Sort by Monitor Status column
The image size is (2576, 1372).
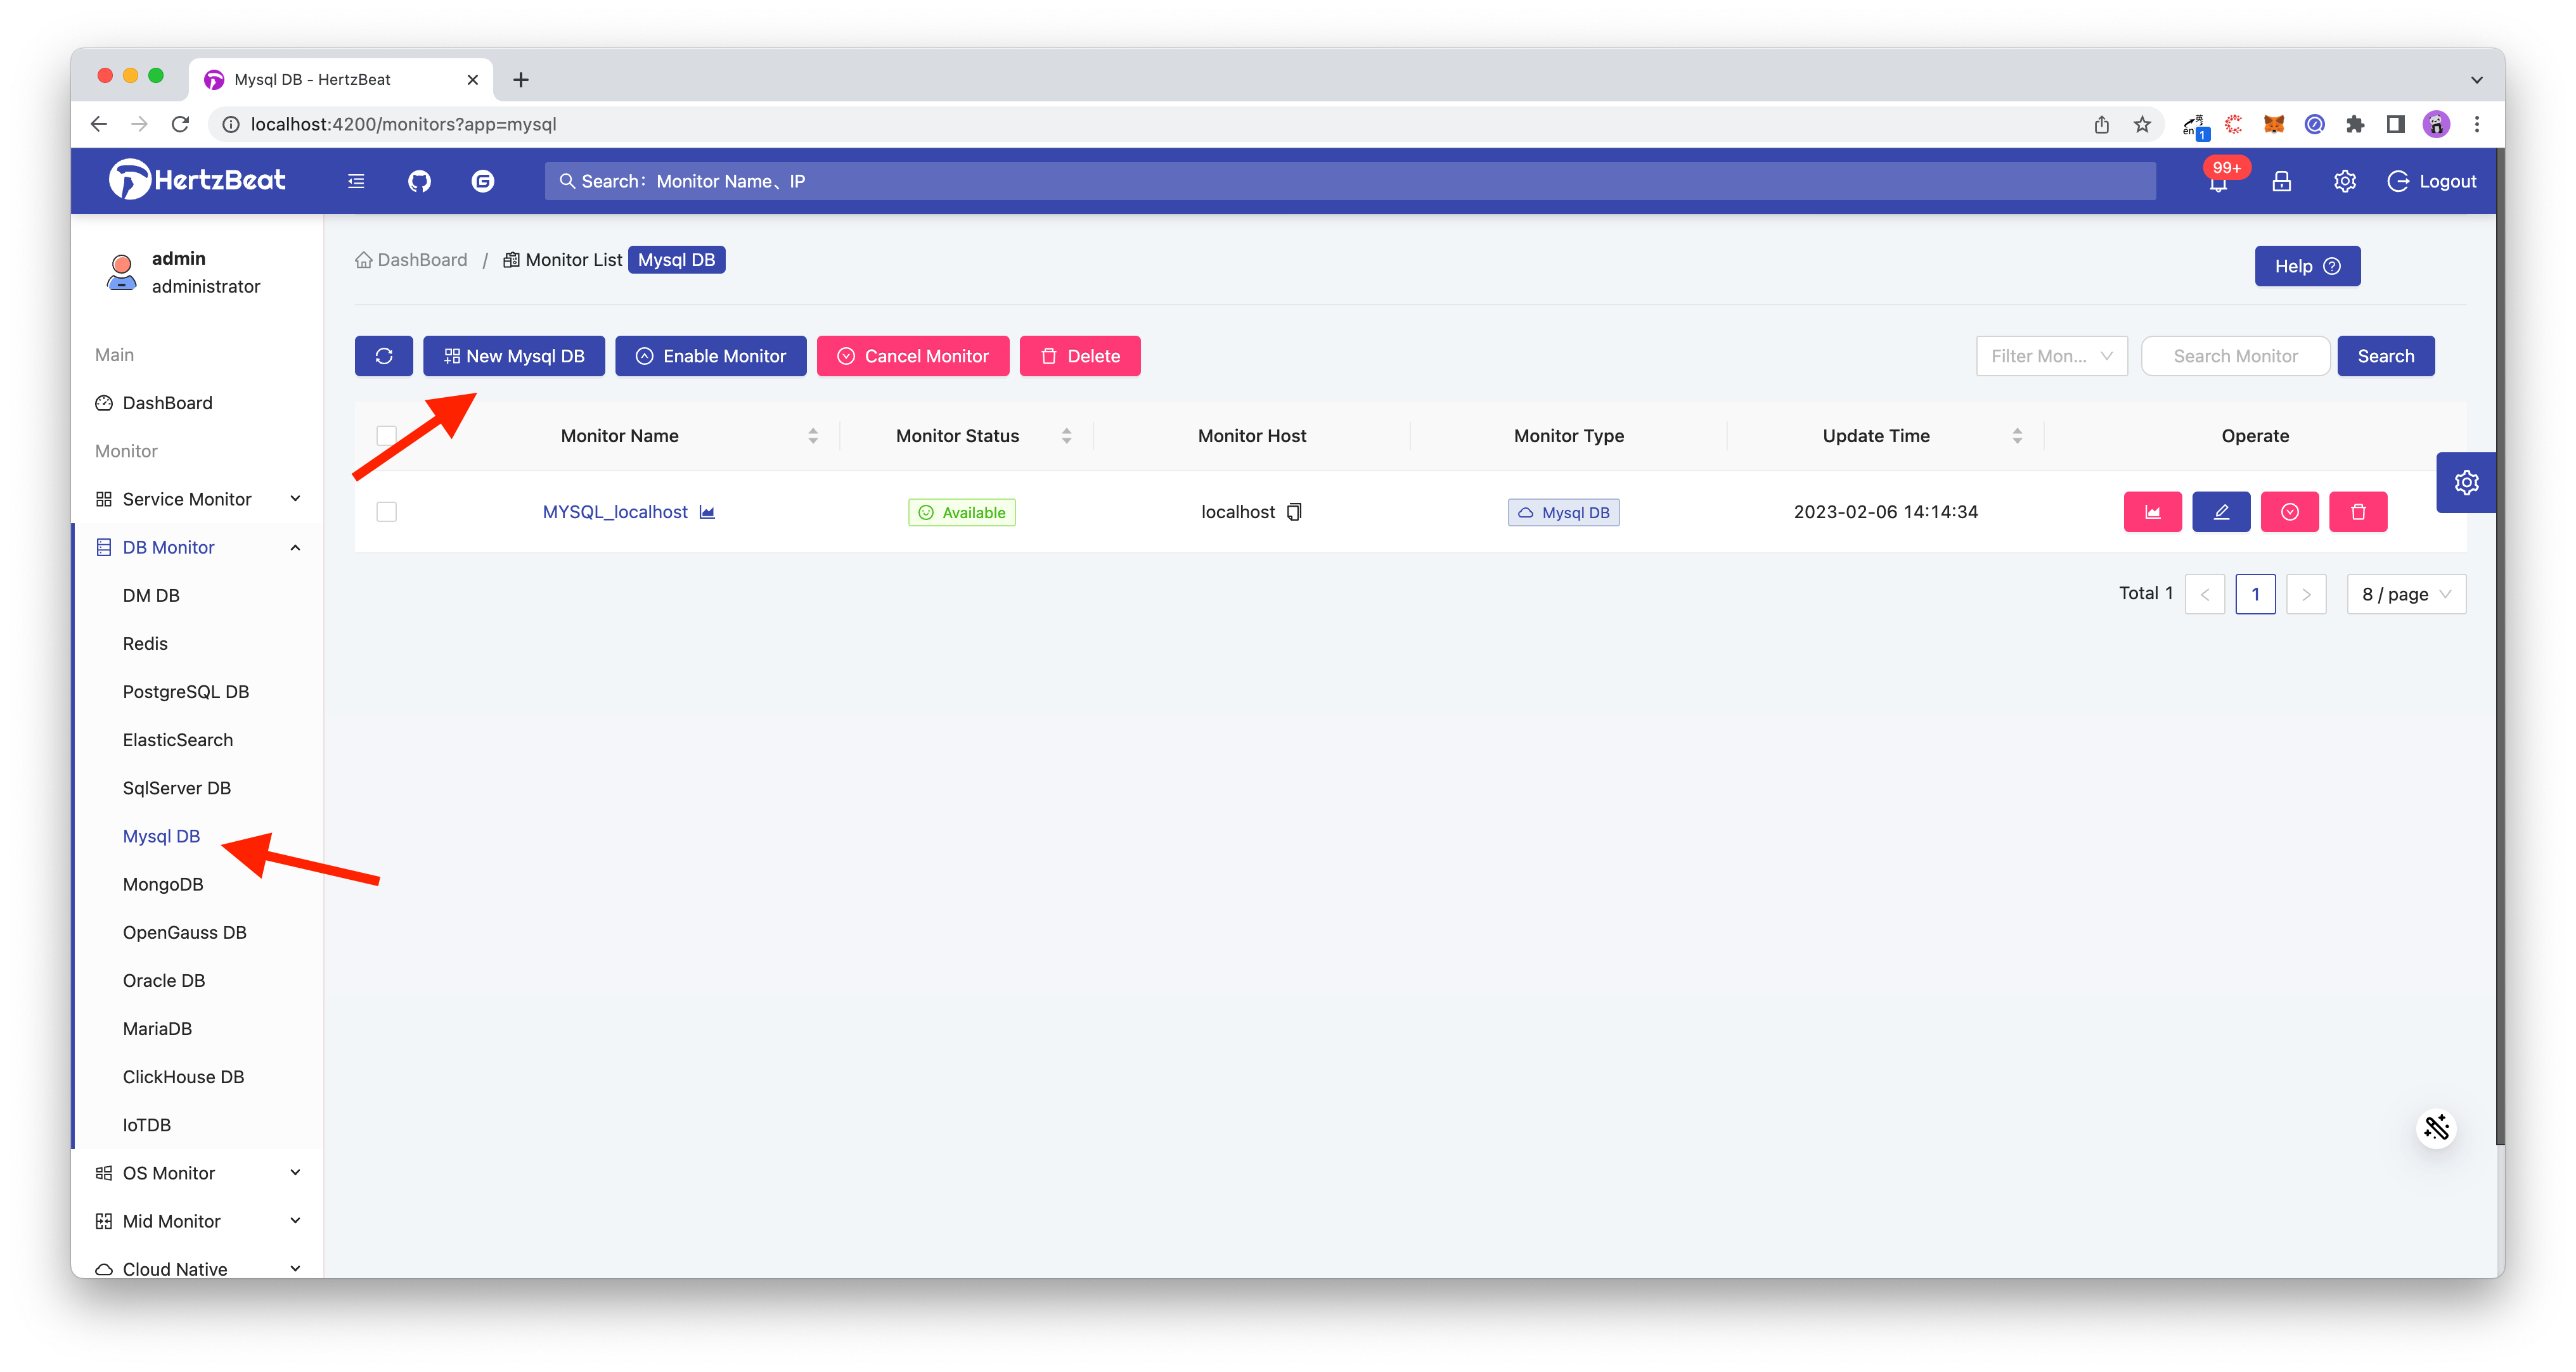click(x=1066, y=436)
